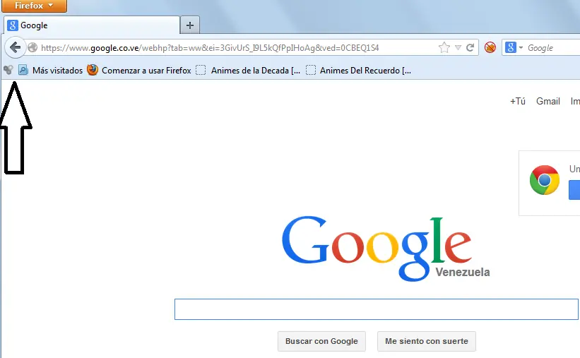Expand the URL history dropdown arrow
This screenshot has width=580, height=358.
click(x=458, y=48)
